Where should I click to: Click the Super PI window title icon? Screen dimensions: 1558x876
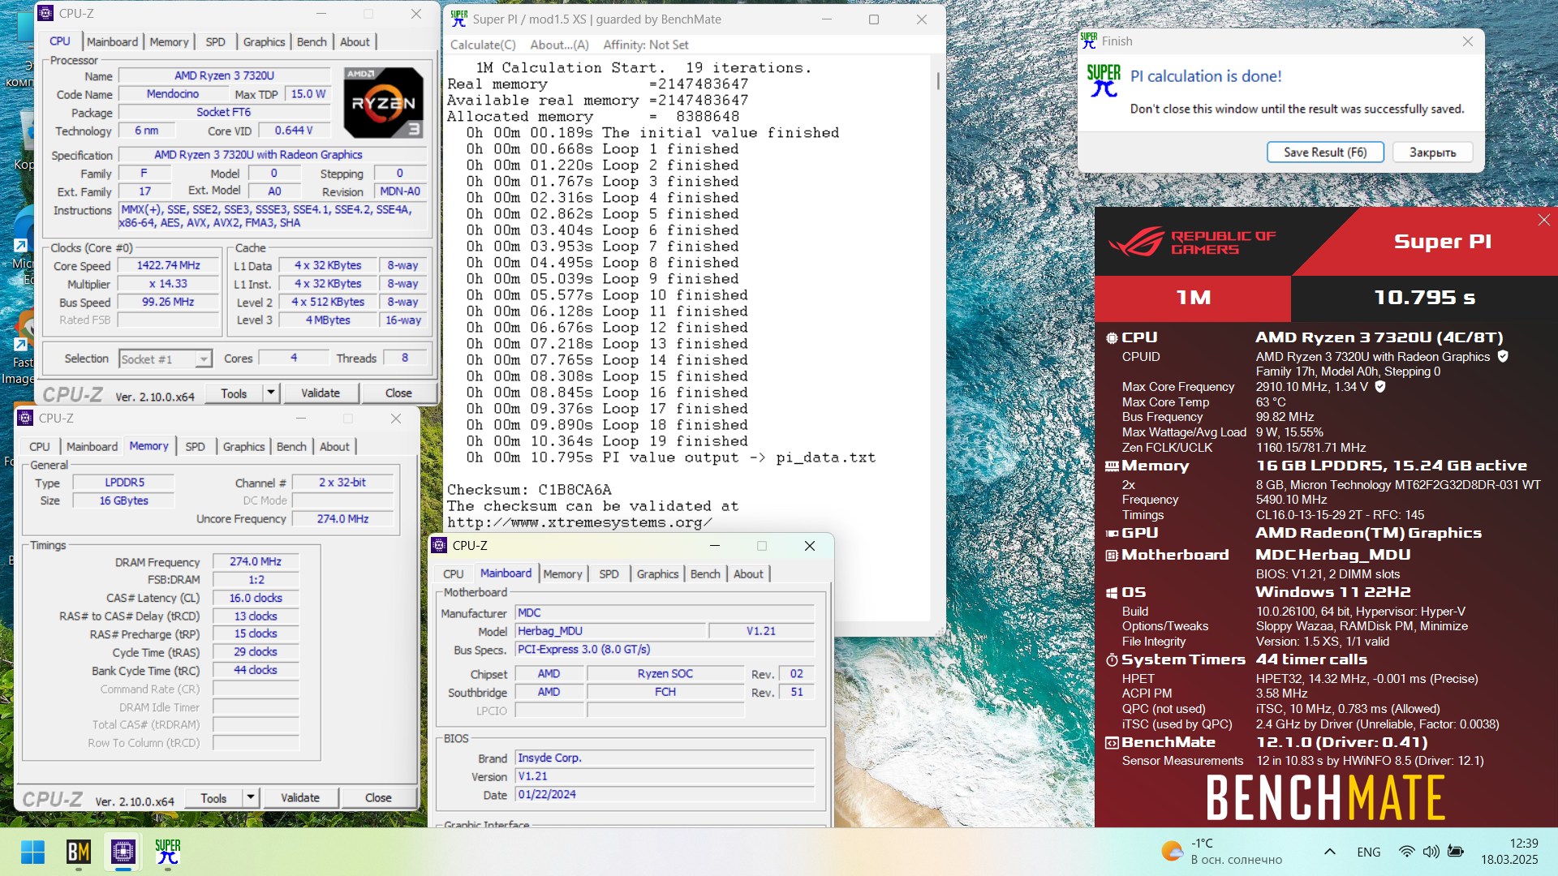(x=459, y=19)
